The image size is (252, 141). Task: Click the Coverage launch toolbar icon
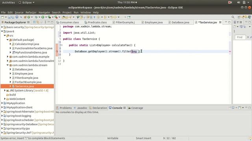click(x=49, y=17)
